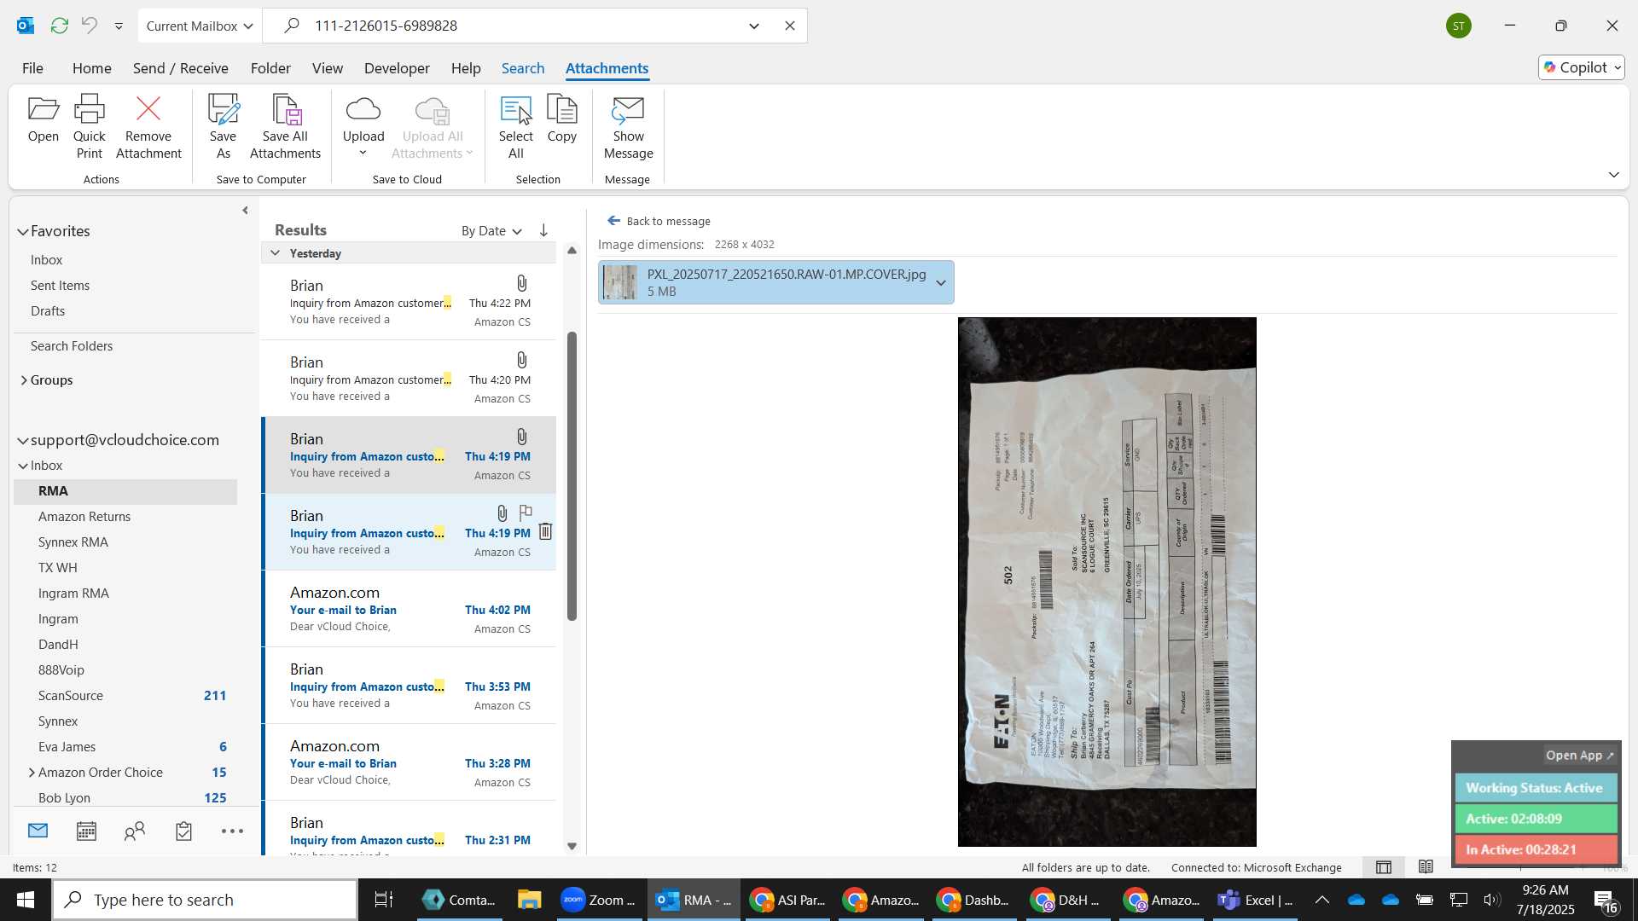Screen dimensions: 1638x921
Task: Collapse the support@vcloudchoice.com account
Action: pos(22,440)
